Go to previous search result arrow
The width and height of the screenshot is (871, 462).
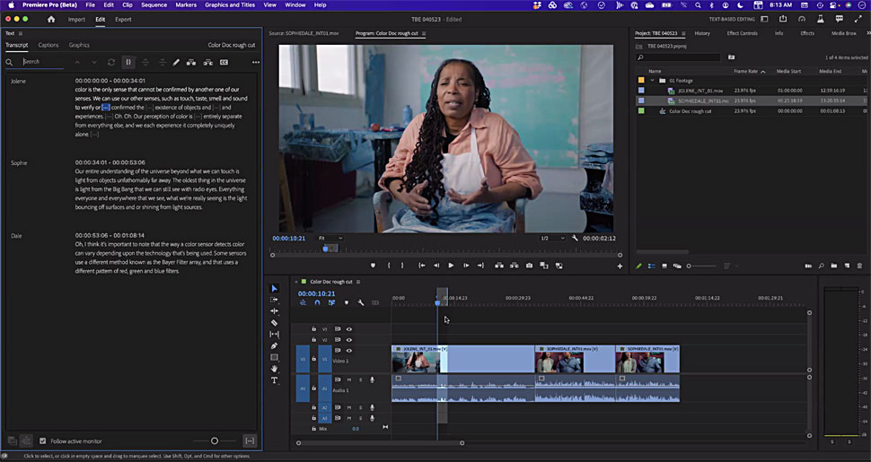77,62
